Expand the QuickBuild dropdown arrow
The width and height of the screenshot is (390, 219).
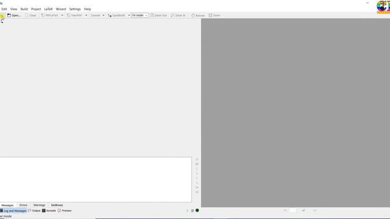(129, 15)
